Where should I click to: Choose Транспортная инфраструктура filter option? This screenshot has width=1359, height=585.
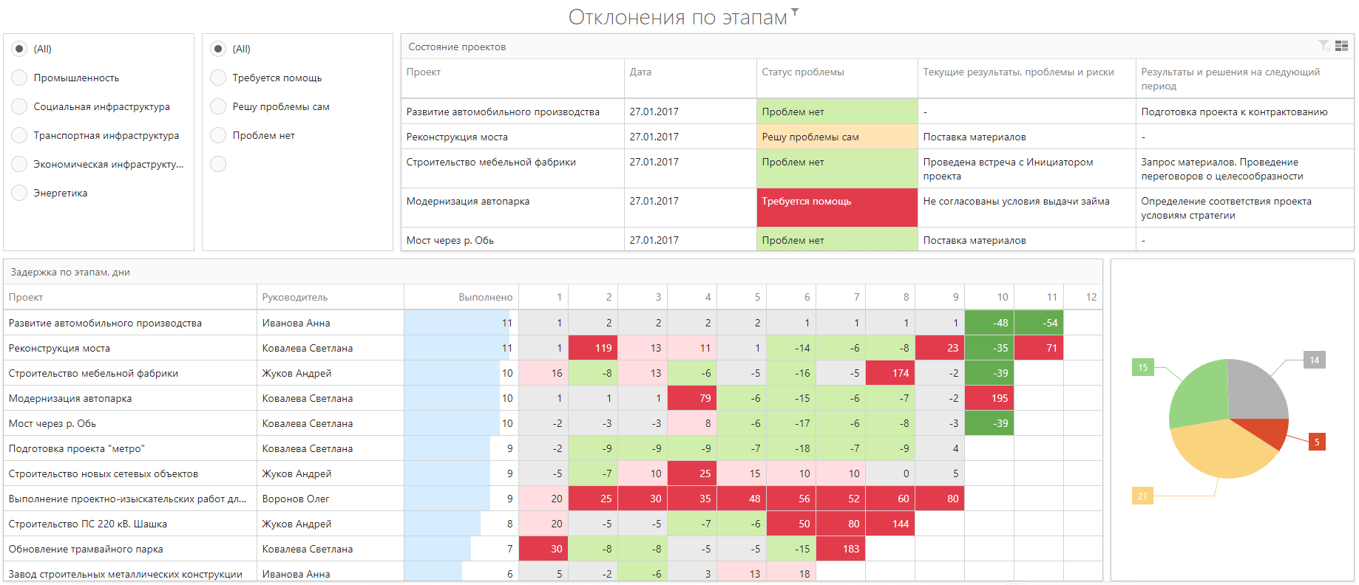20,135
